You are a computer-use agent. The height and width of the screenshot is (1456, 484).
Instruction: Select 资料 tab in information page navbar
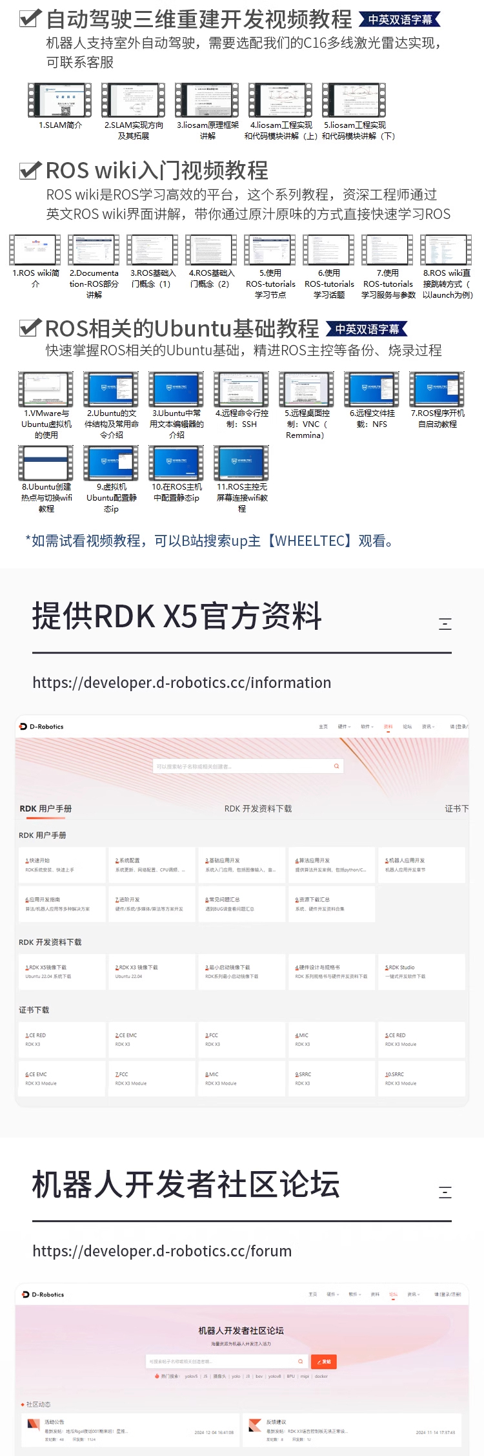pos(388,727)
